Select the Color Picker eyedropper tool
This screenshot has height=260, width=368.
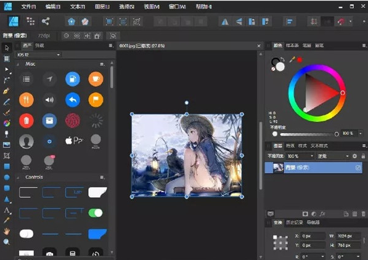[x=7, y=221]
